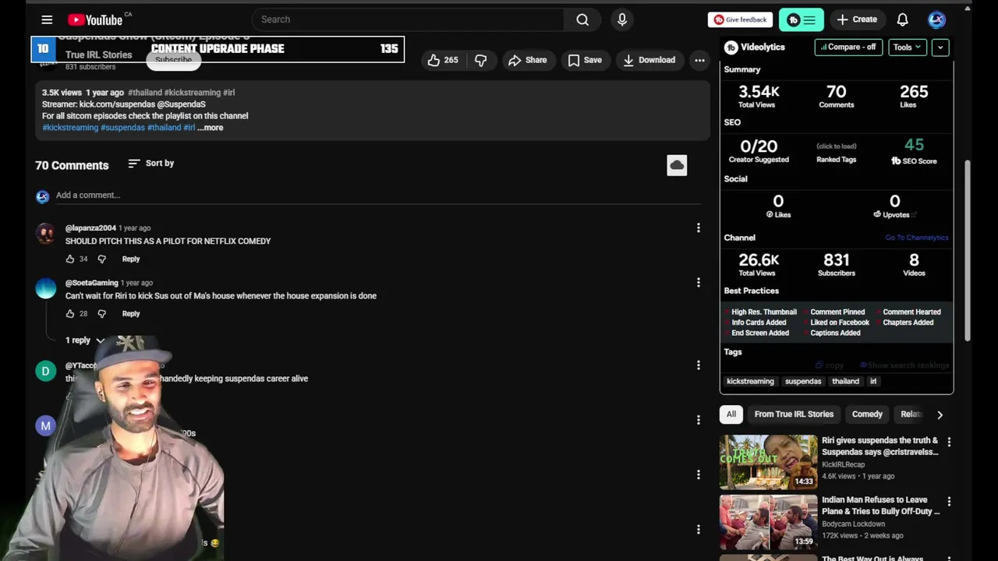The width and height of the screenshot is (998, 561).
Task: Collapse the Videolytics panel chevron
Action: click(x=940, y=47)
